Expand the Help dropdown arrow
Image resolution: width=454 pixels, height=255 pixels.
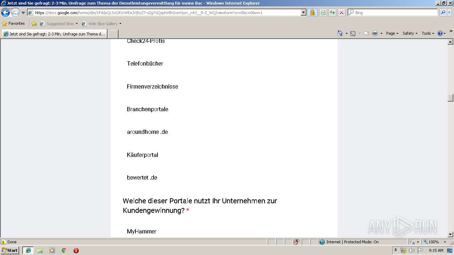pos(445,33)
